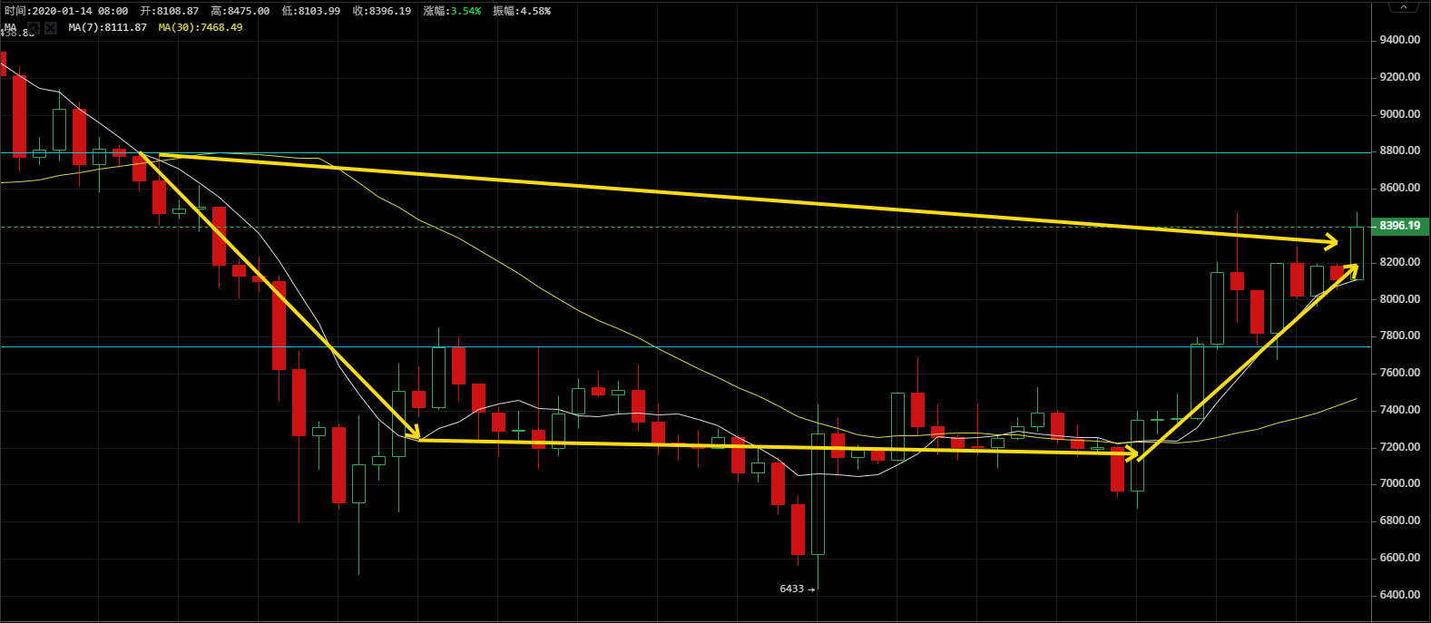
Task: Collapse the panel with top-right chevron tab
Action: [1403, 5]
